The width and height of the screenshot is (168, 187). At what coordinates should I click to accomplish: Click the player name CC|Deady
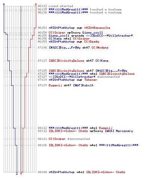click(x=91, y=42)
